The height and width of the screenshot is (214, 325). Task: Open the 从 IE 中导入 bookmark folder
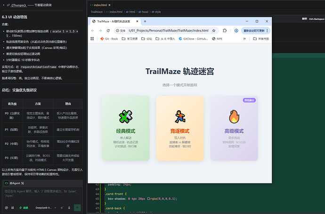[165, 39]
